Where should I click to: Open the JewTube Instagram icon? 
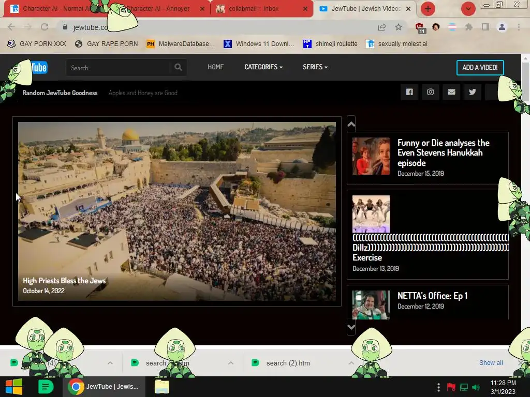tap(430, 92)
